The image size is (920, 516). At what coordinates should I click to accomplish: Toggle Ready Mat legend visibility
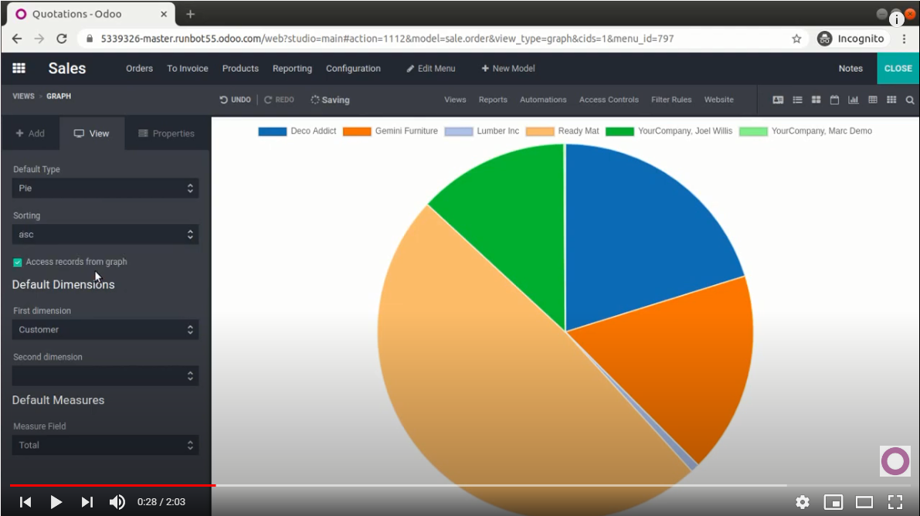click(562, 131)
